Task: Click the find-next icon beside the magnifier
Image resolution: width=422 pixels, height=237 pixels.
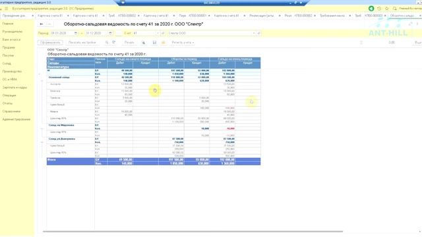Action: tap(114, 42)
